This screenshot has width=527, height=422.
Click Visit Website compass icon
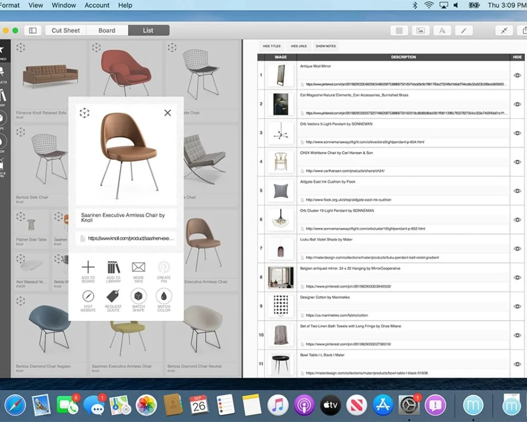pyautogui.click(x=88, y=296)
